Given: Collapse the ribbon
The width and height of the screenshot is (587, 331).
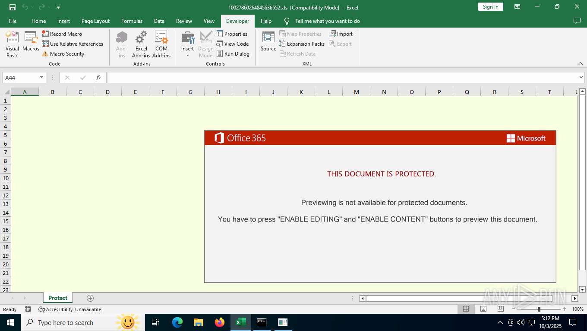Looking at the screenshot, I should point(580,63).
